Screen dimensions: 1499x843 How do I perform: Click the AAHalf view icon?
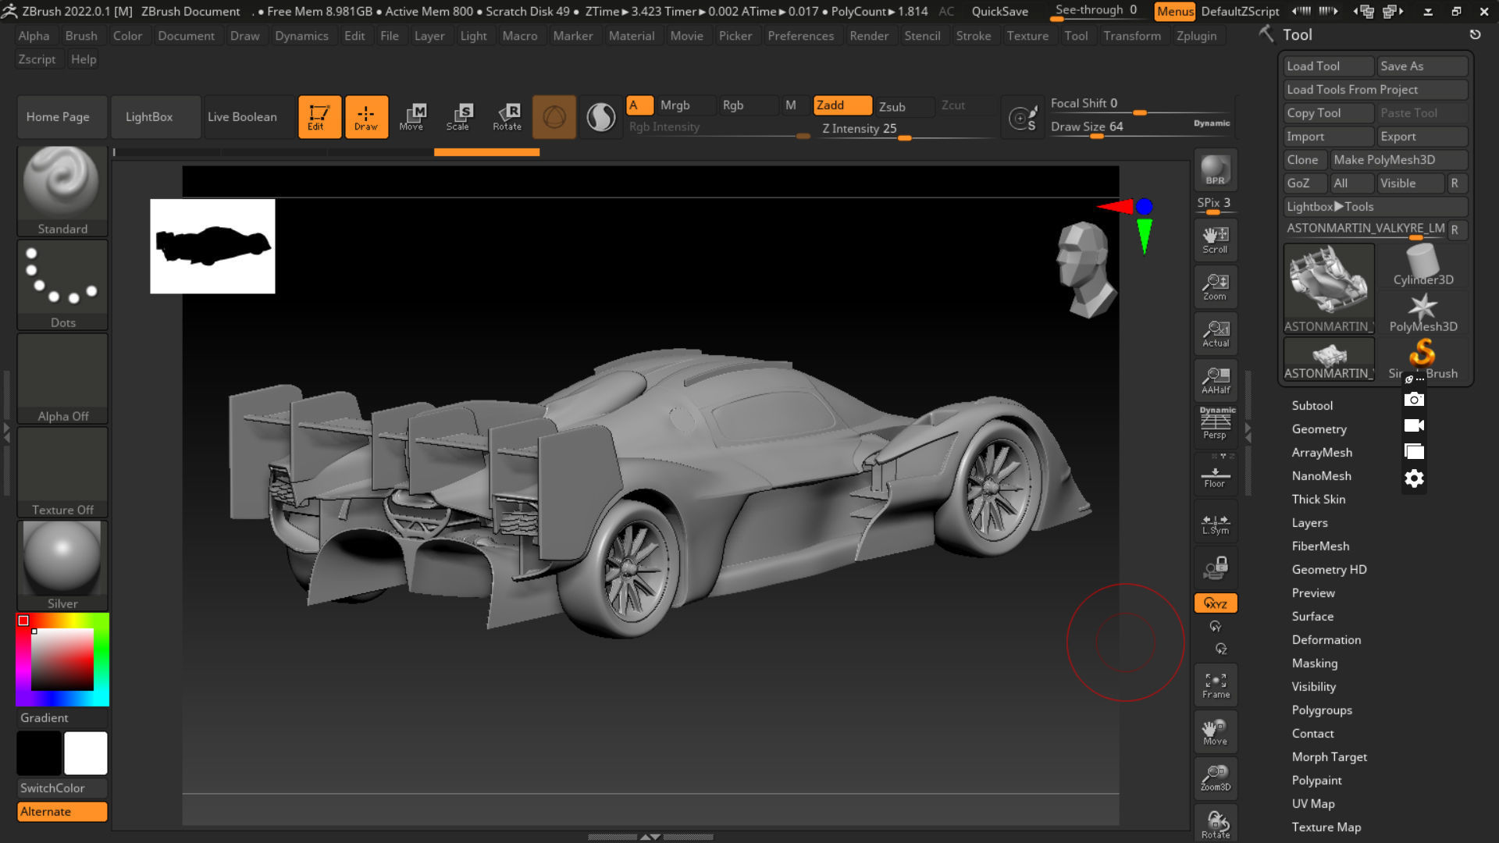[x=1216, y=380]
